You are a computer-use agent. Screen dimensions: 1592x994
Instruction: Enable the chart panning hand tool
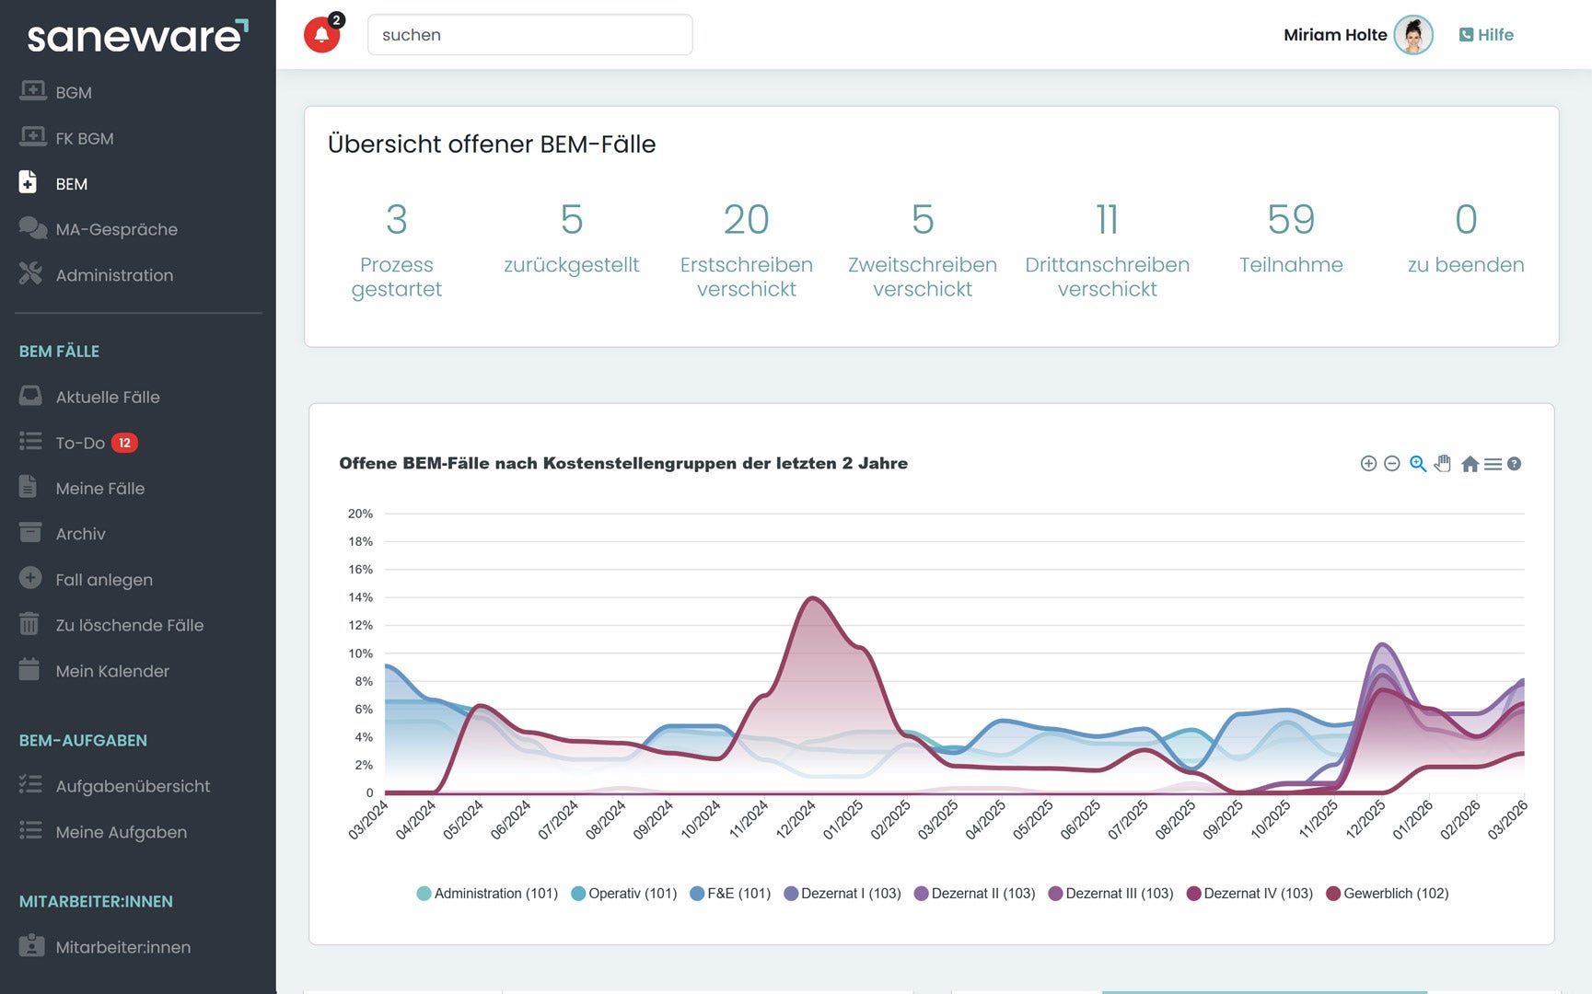coord(1443,464)
